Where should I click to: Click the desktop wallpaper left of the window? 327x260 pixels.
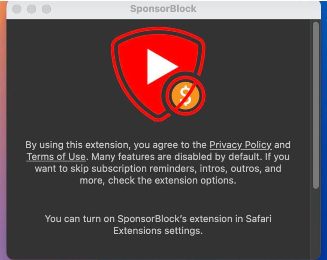pos(3,132)
